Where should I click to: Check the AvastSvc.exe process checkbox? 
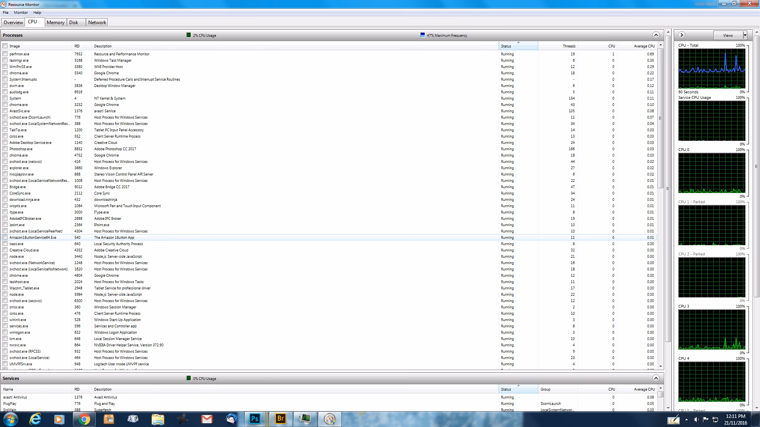(5, 111)
